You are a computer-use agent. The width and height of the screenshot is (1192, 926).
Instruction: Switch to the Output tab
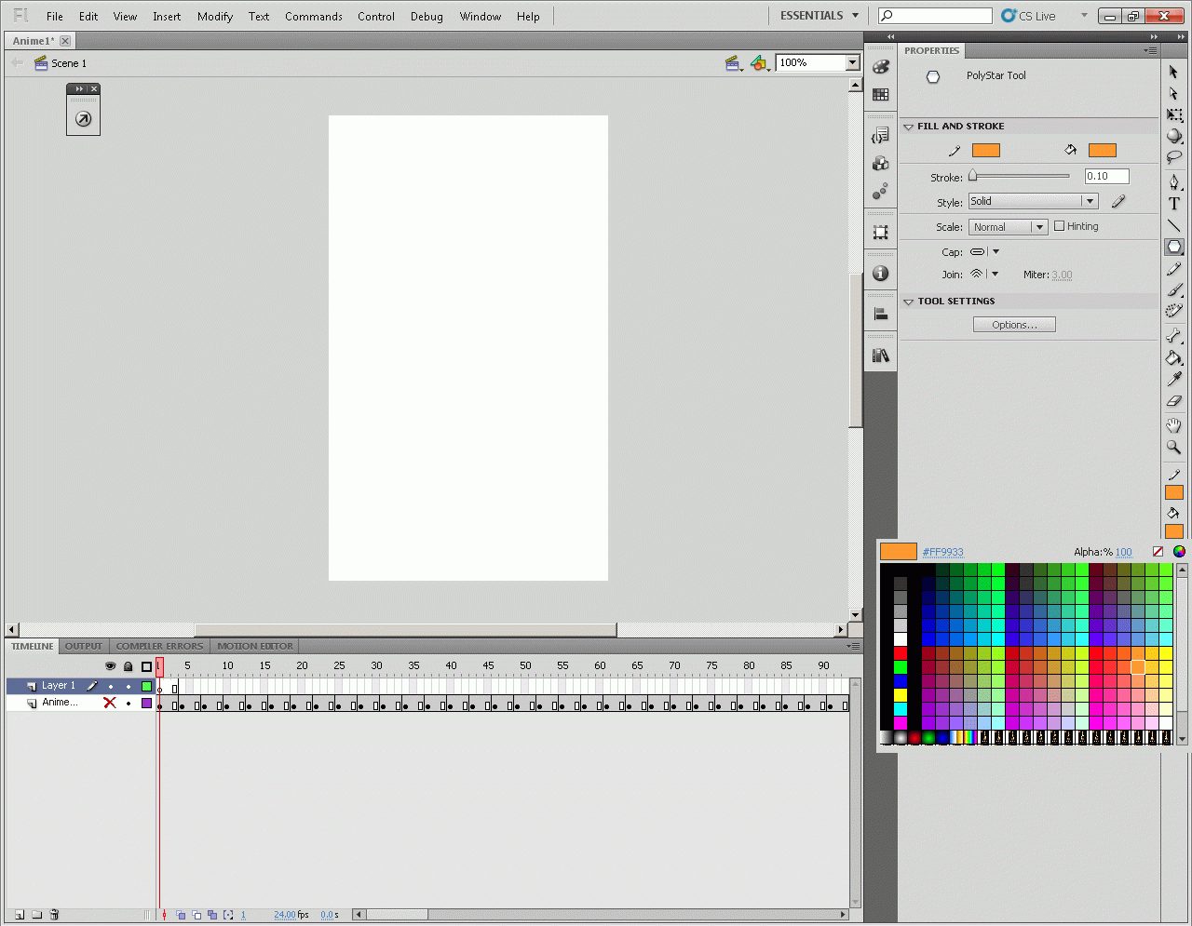(84, 646)
